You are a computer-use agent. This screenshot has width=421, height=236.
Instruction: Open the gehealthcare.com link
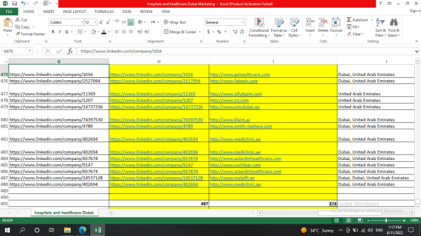pyautogui.click(x=240, y=75)
